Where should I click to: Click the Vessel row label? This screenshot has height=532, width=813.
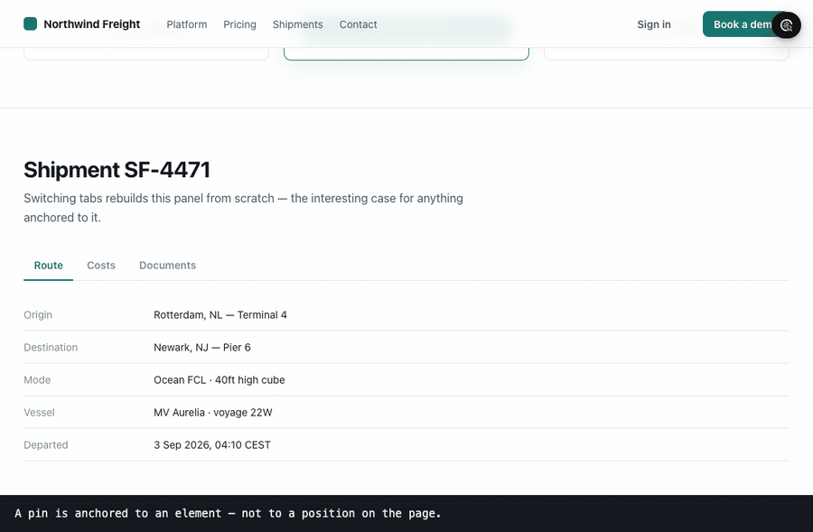coord(39,413)
